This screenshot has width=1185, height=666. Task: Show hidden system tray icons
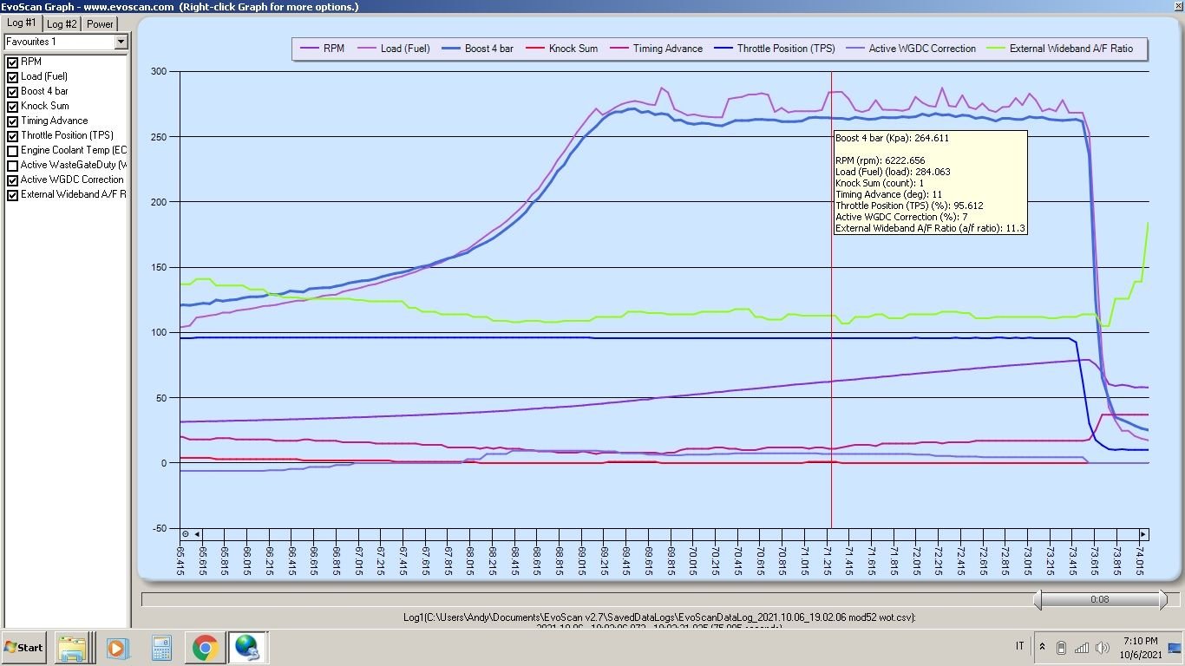(1042, 648)
